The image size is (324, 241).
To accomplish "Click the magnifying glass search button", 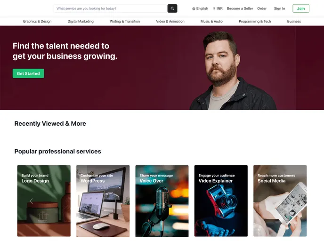I will coord(172,8).
